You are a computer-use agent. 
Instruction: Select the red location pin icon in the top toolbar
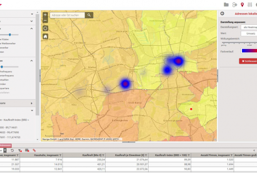pyautogui.click(x=242, y=5)
